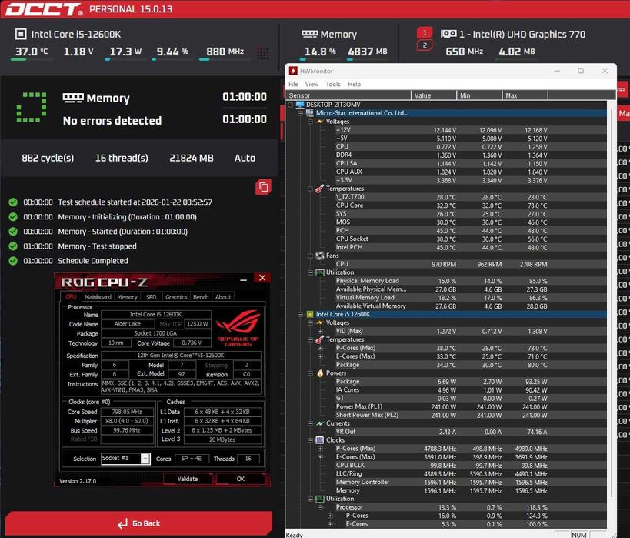Viewport: 630px width, 538px height.
Task: Click the Sensor column header in HWMonitor
Action: tap(348, 95)
